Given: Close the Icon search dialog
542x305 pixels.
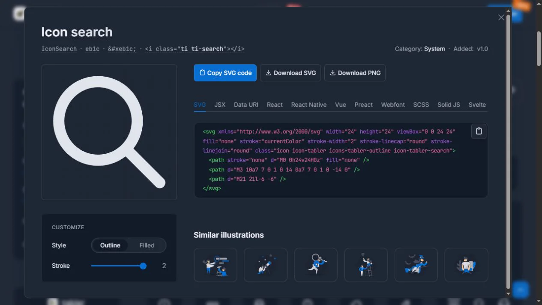Looking at the screenshot, I should click(501, 18).
